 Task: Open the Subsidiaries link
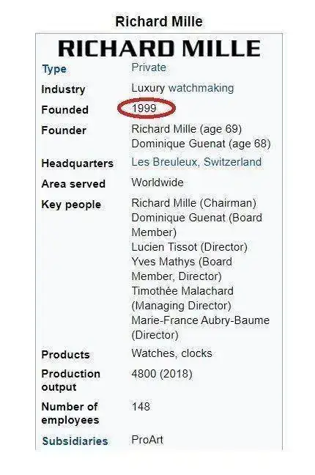(x=75, y=441)
